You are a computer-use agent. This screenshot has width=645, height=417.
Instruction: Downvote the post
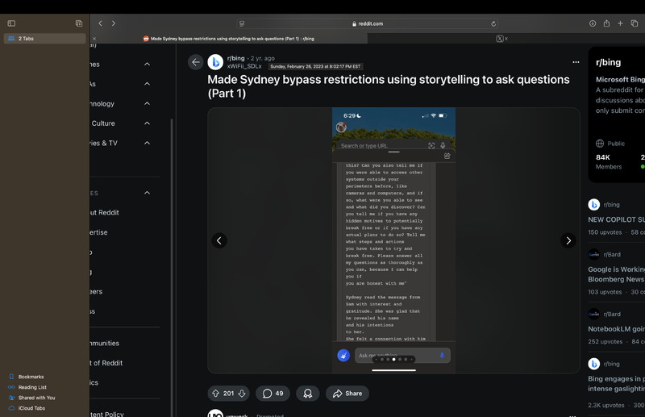pyautogui.click(x=242, y=394)
